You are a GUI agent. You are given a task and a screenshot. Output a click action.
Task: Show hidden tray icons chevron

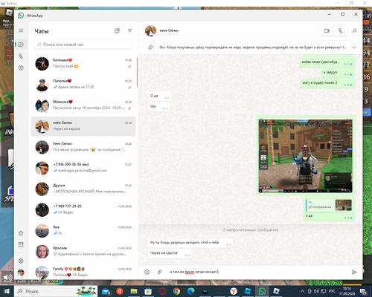coord(302,291)
